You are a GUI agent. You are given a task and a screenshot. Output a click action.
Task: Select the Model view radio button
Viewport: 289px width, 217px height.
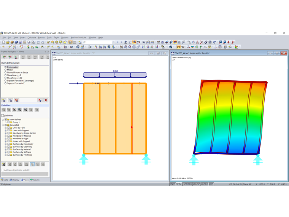point(6,70)
